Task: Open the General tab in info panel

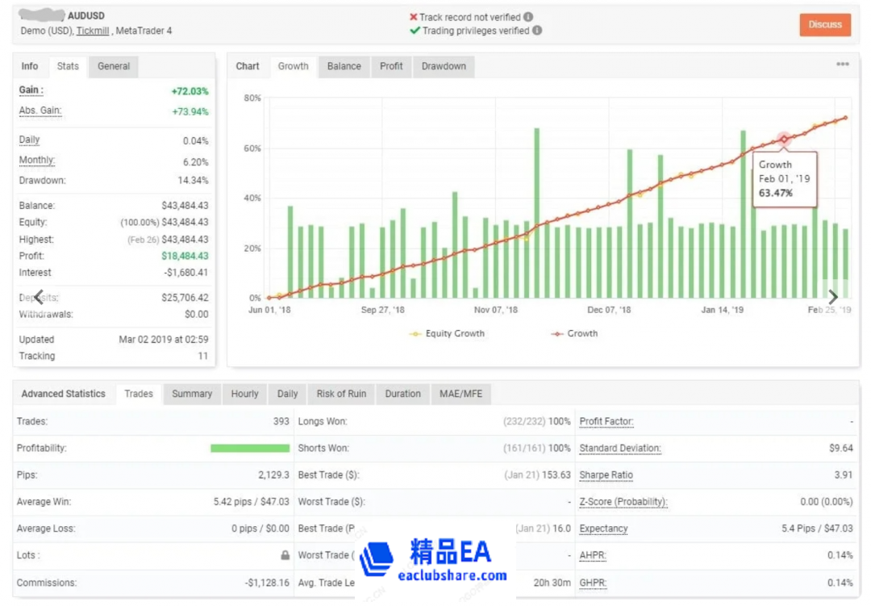Action: (x=114, y=66)
